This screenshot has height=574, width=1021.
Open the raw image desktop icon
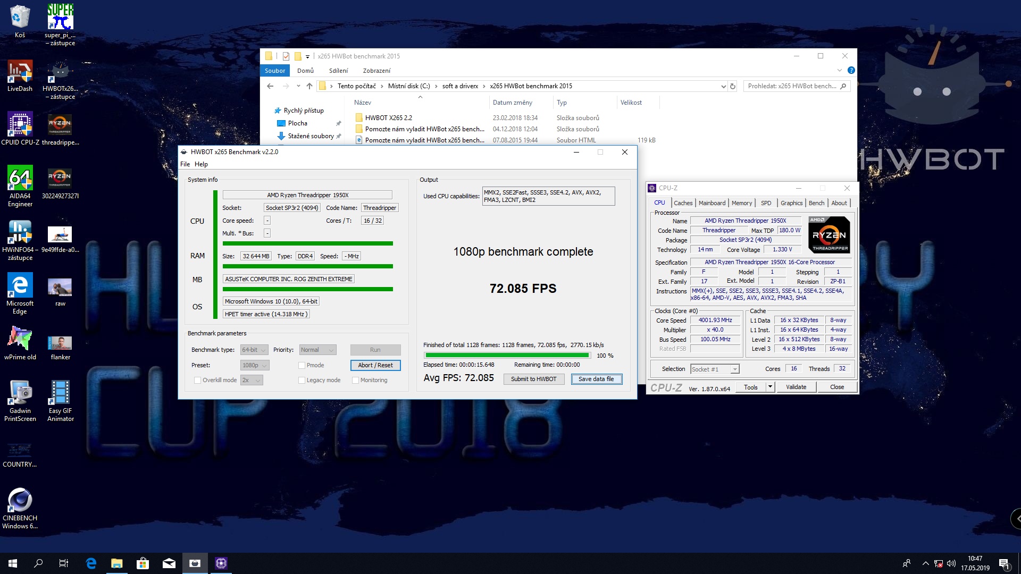tap(60, 292)
